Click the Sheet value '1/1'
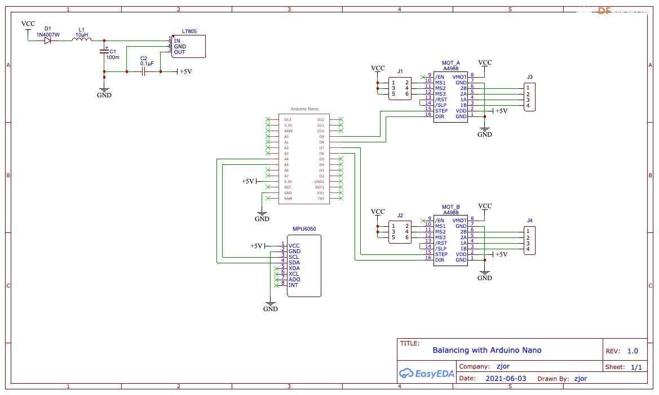 (x=636, y=367)
